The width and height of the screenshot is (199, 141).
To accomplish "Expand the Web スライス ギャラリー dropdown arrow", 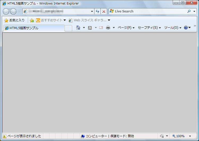I will (109, 20).
